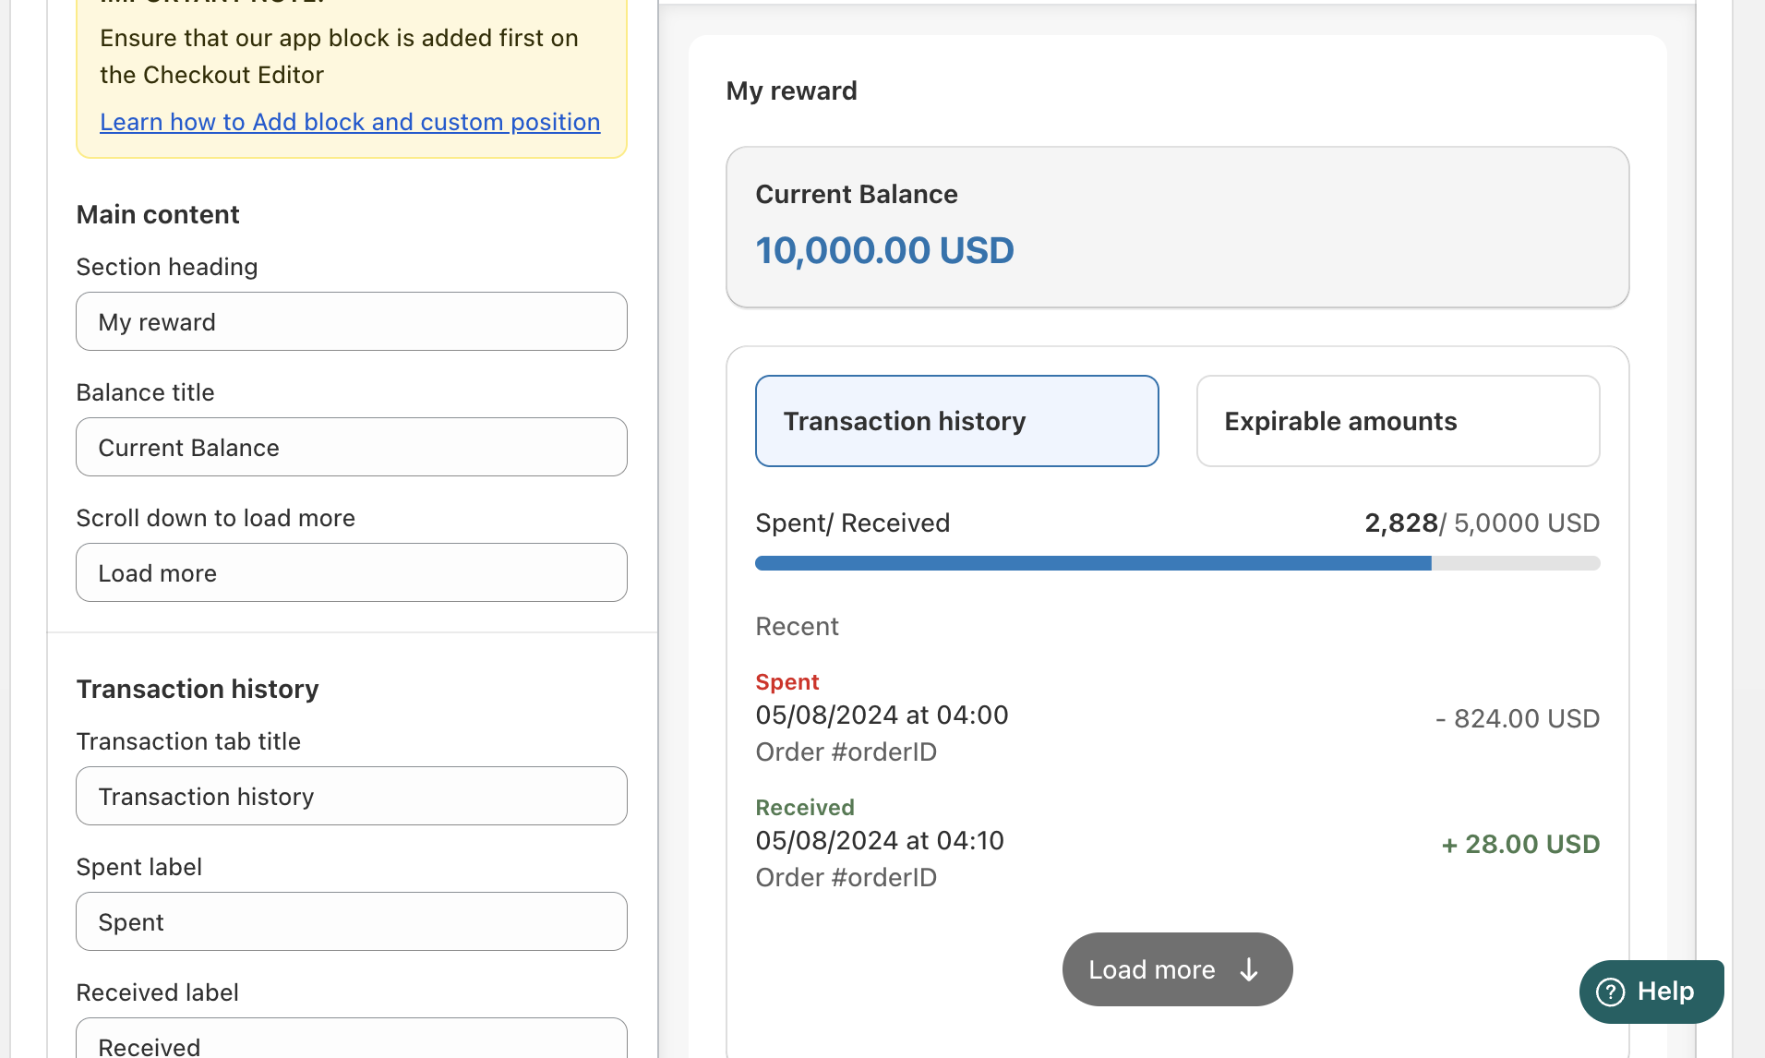
Task: Click into the Spent label field
Action: coord(352,922)
